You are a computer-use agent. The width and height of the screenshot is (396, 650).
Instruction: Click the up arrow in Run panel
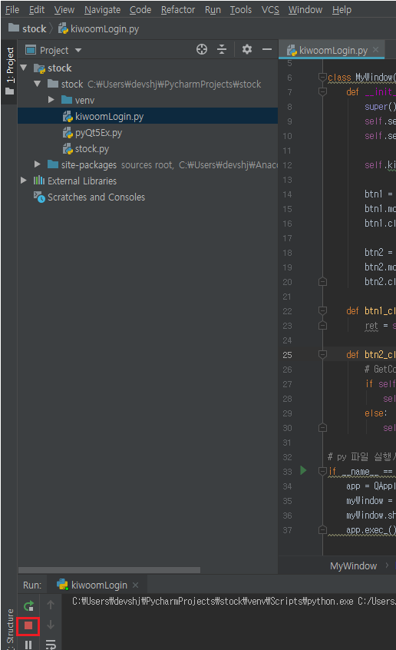[x=51, y=605]
